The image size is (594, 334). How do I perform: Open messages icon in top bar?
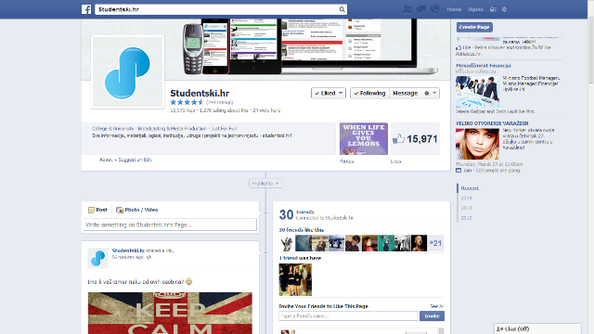421,9
